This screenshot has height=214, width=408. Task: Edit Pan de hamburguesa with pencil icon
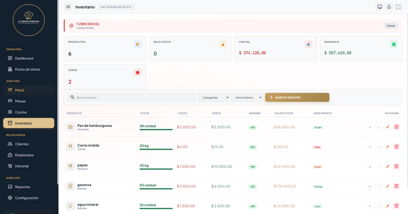(x=388, y=127)
